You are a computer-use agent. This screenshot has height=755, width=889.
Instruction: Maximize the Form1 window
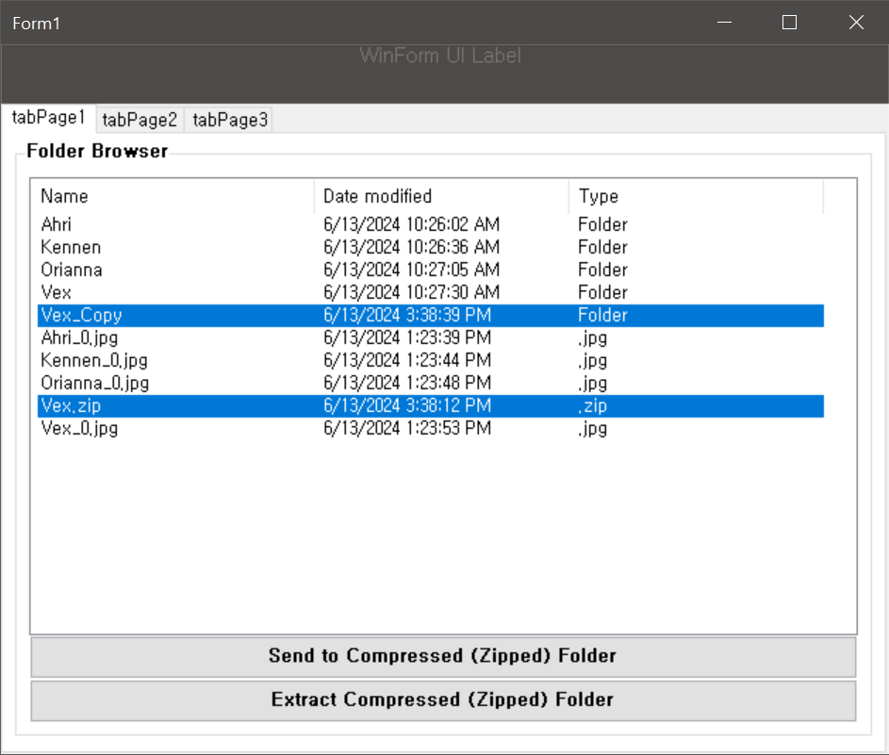click(x=789, y=23)
